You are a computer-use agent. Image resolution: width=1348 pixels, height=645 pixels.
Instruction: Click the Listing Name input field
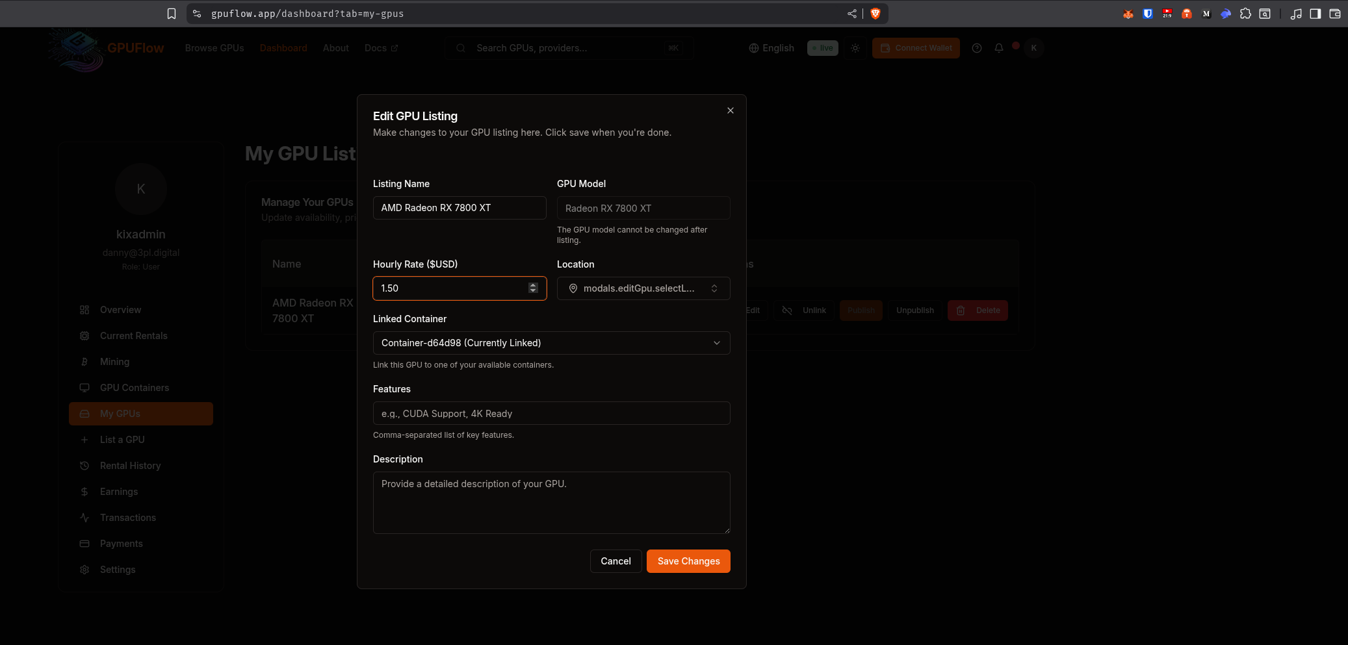pos(460,208)
